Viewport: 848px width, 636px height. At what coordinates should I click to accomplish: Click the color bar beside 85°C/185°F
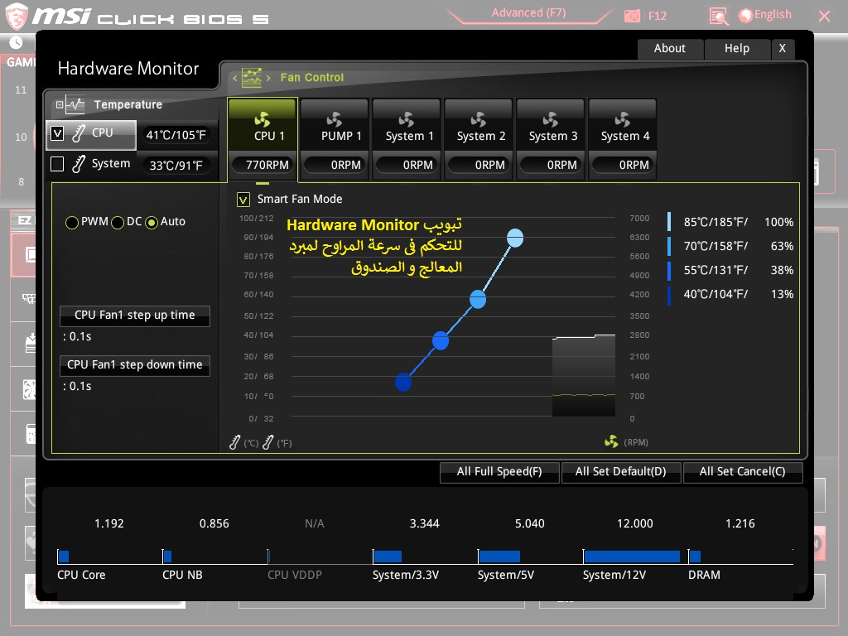click(669, 222)
